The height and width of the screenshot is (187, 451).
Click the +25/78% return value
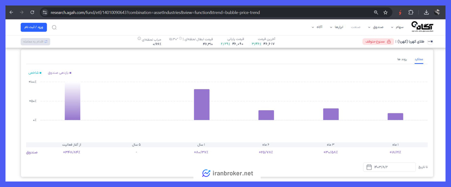click(266, 152)
